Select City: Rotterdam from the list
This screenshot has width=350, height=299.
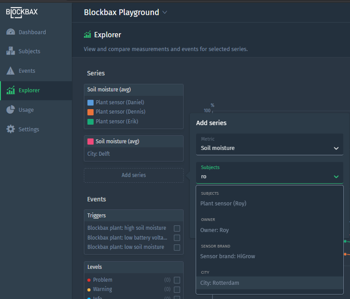220,283
